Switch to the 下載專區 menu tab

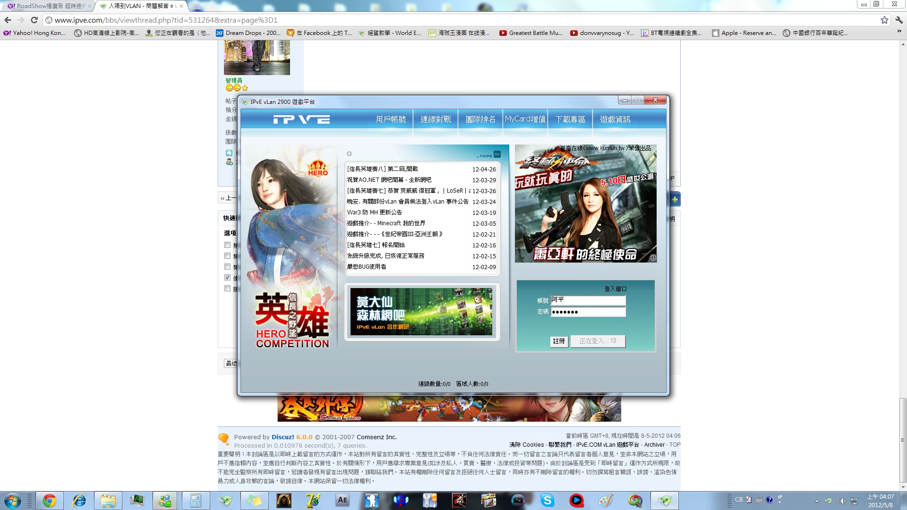click(570, 119)
